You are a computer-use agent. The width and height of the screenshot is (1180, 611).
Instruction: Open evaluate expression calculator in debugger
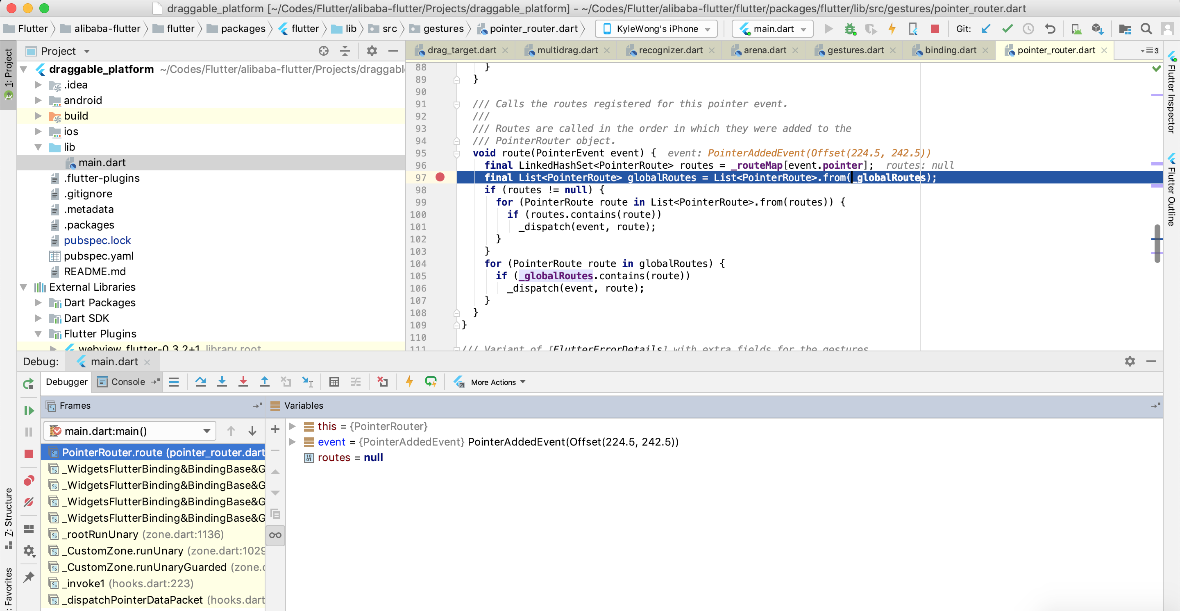click(334, 382)
